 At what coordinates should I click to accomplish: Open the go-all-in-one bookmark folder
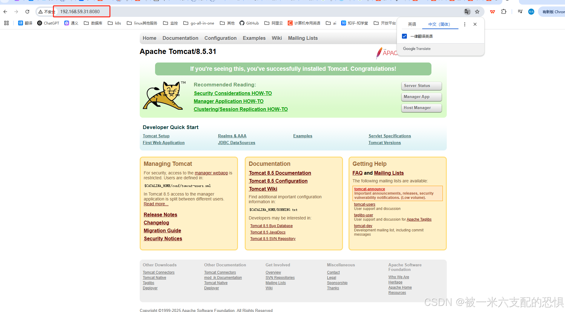click(199, 23)
